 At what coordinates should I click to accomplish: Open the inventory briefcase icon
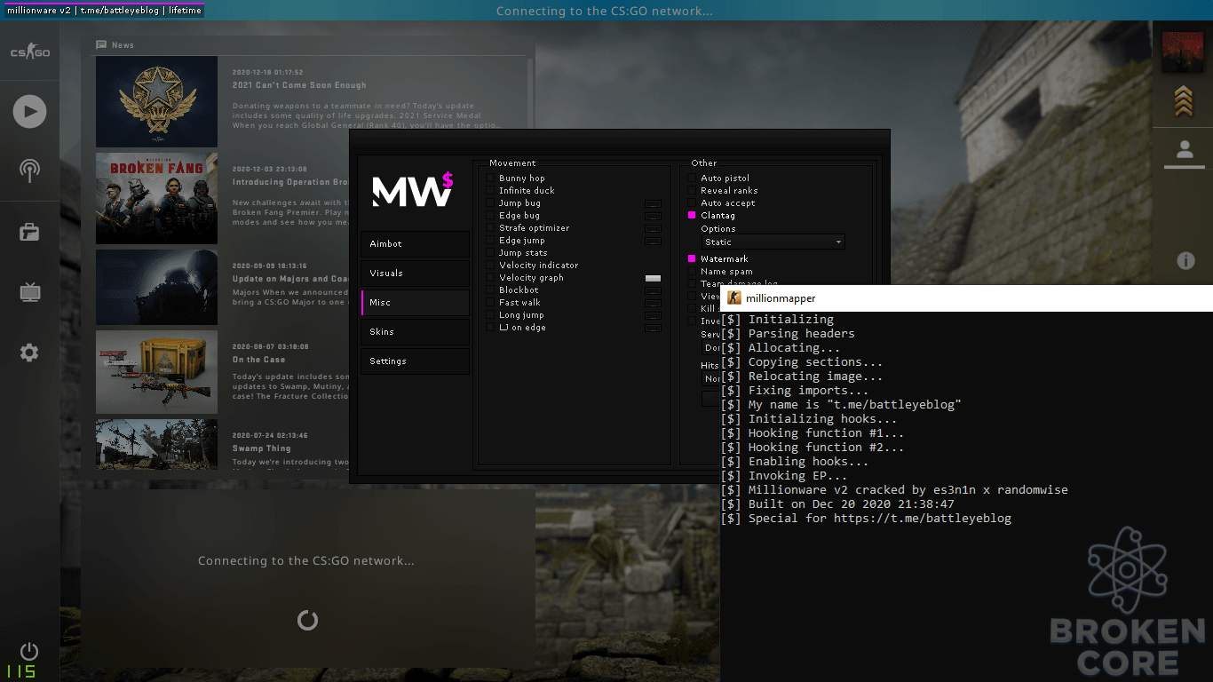pyautogui.click(x=29, y=233)
